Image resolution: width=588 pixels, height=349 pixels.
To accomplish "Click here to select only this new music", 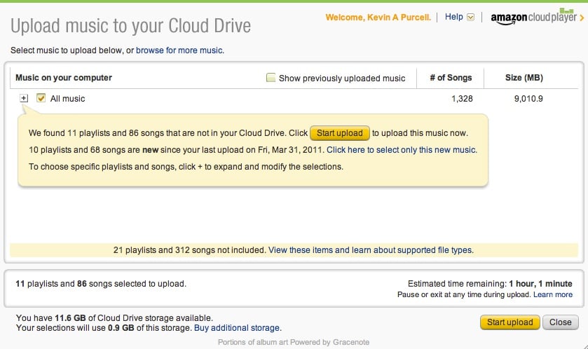I will point(402,150).
